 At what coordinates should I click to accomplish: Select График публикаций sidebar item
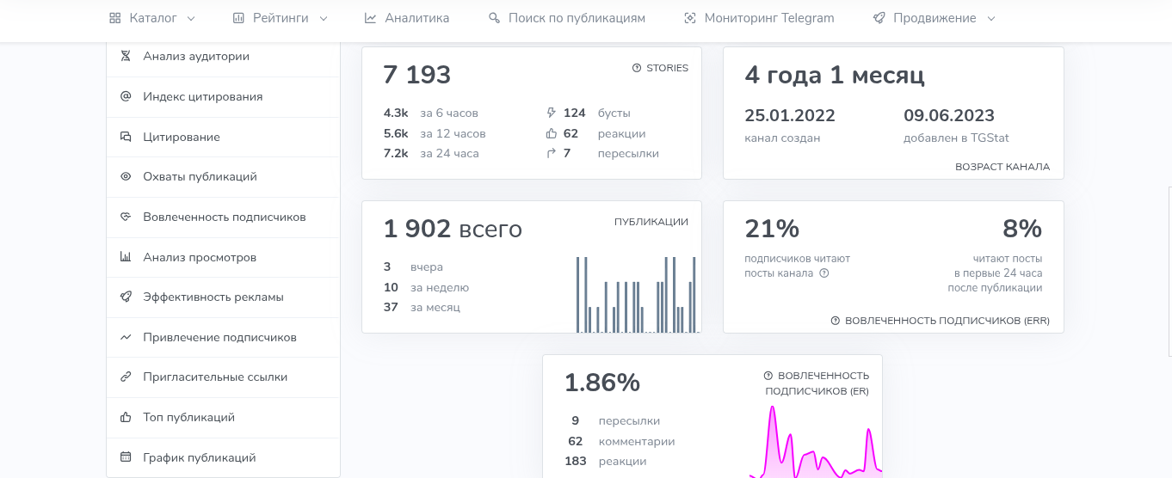pyautogui.click(x=223, y=457)
